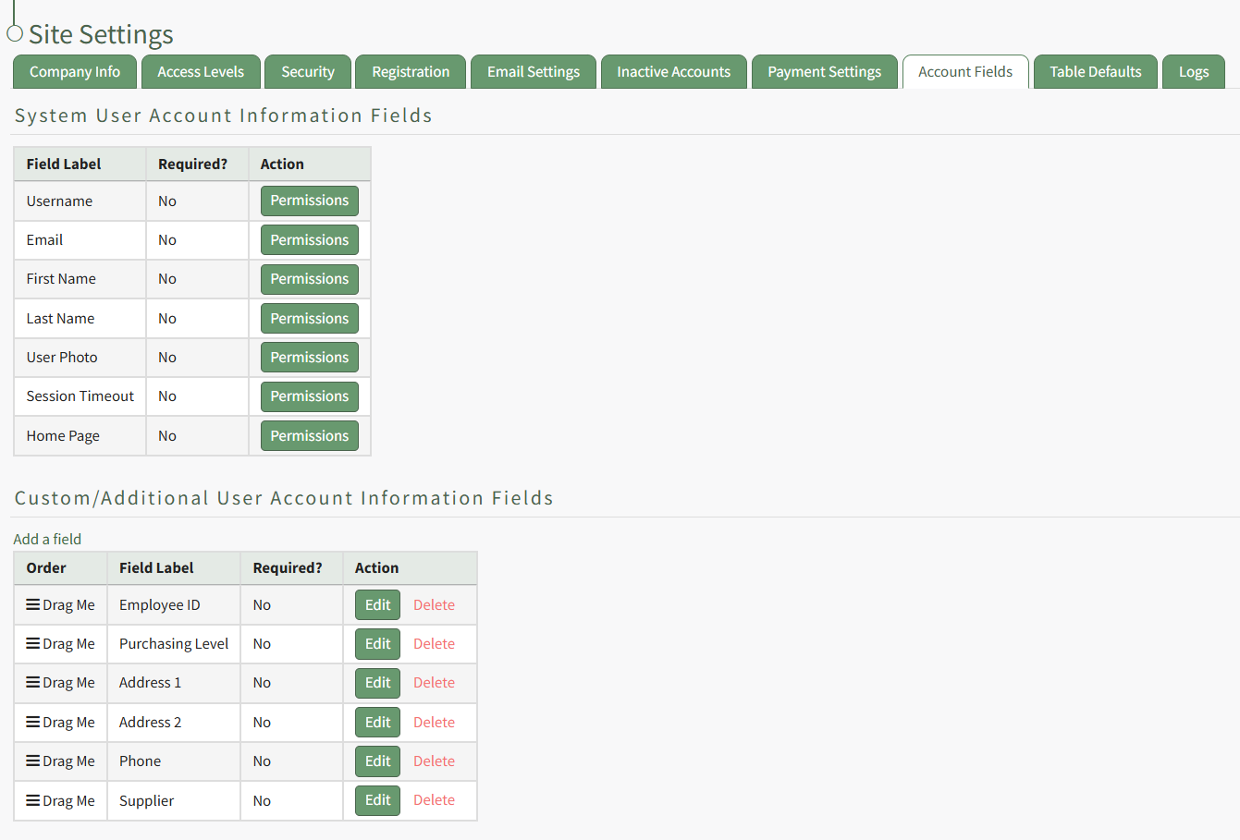Open the Company Info tab
This screenshot has height=840, width=1240.
tap(75, 72)
